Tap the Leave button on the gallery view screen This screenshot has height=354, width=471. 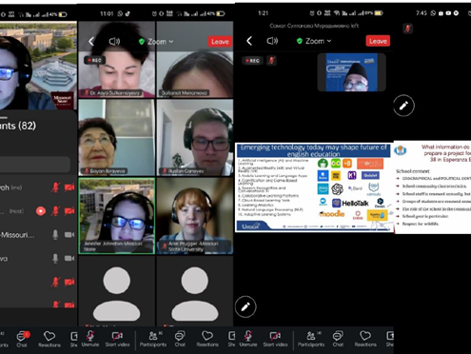(x=220, y=42)
